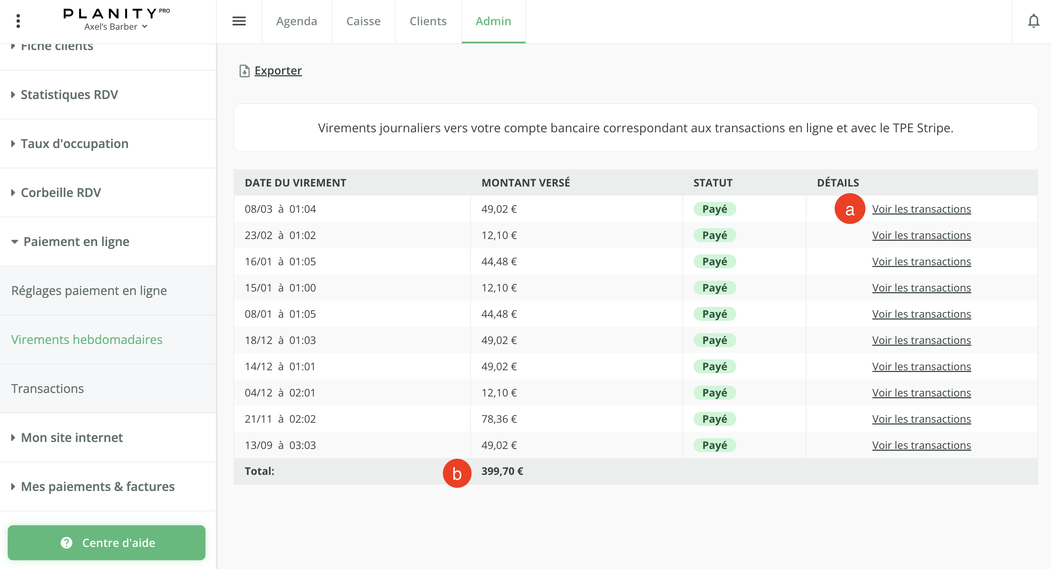Expand the Taux d'occupation section

[x=74, y=143]
